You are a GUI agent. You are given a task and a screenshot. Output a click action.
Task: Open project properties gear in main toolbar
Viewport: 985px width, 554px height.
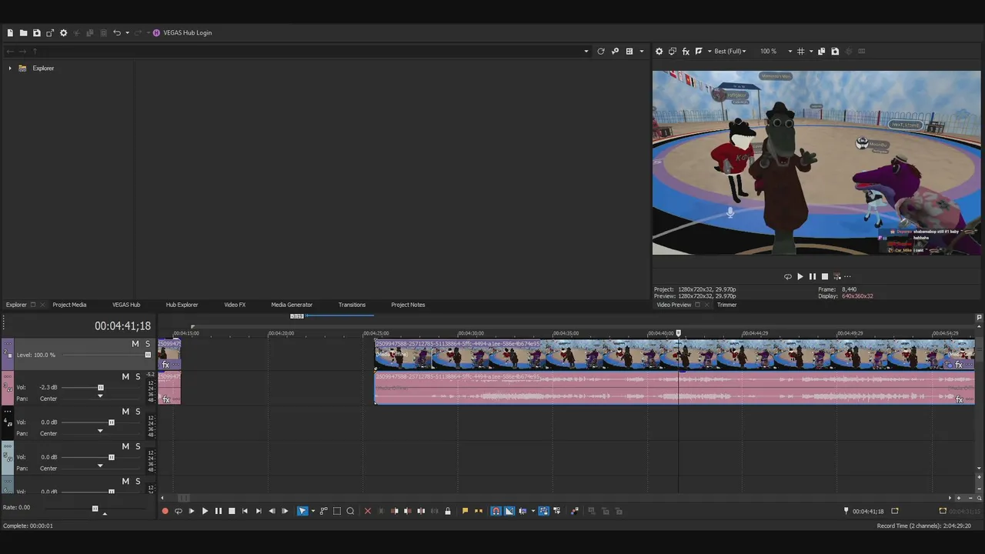tap(63, 33)
